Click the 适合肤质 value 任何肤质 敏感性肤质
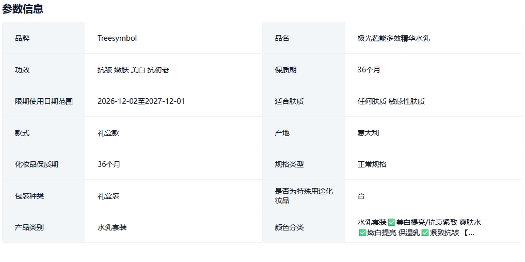 tap(391, 101)
